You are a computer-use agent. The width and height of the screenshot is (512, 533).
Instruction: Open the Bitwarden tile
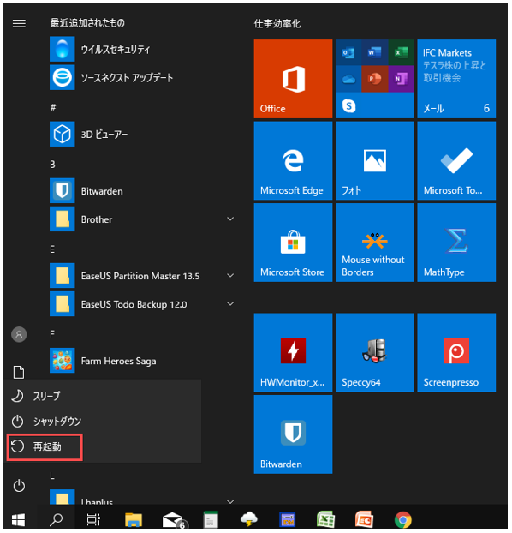[293, 434]
